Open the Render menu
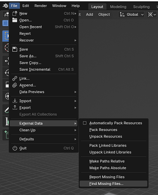The width and height of the screenshot is (158, 195). (x=41, y=6)
